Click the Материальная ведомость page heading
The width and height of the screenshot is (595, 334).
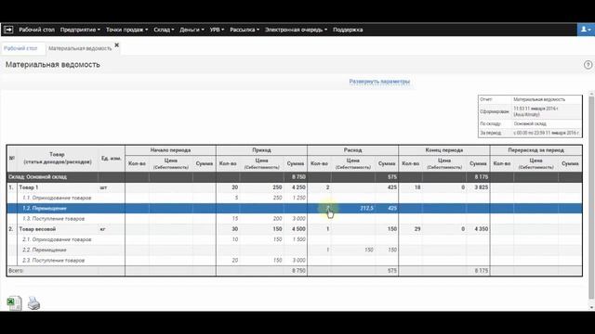(53, 65)
